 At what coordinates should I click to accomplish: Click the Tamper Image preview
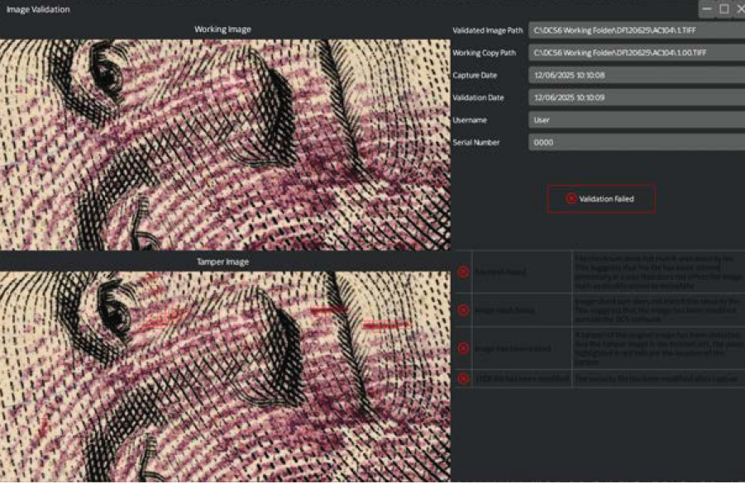tap(225, 377)
